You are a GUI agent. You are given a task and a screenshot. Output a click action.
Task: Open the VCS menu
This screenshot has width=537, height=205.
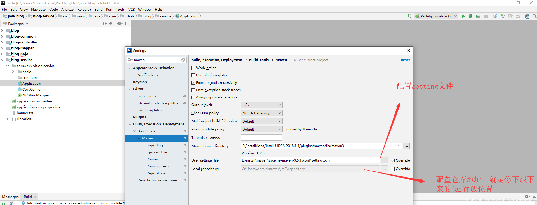pyautogui.click(x=131, y=9)
